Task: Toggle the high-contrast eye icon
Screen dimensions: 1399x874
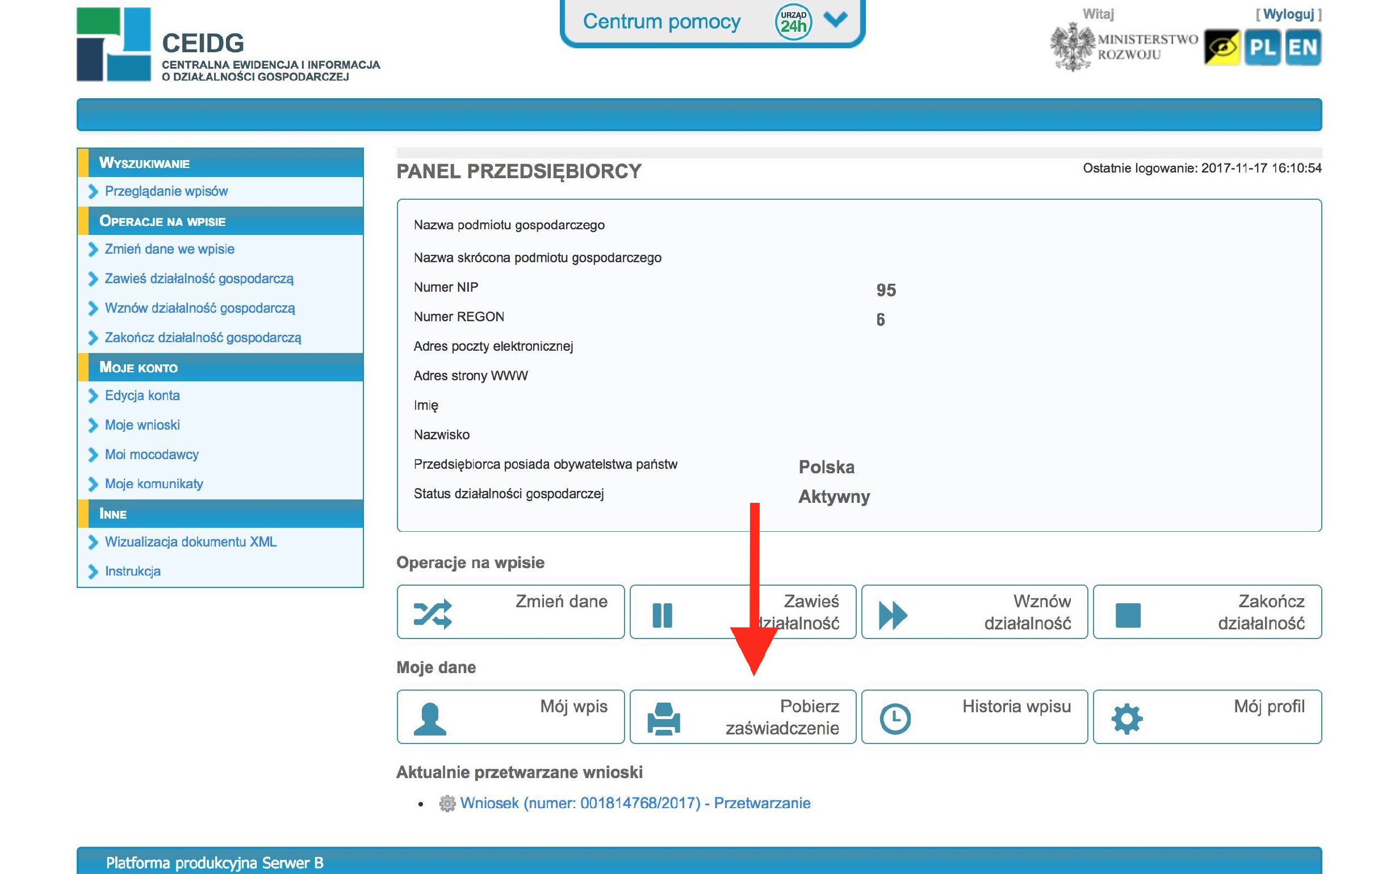Action: [1221, 48]
